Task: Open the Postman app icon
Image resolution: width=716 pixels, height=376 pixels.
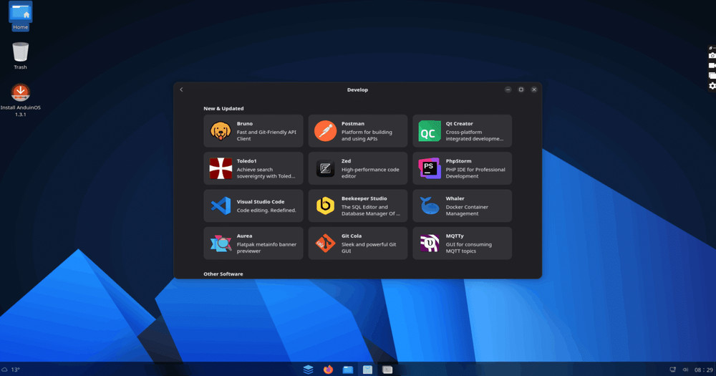Action: click(x=325, y=131)
